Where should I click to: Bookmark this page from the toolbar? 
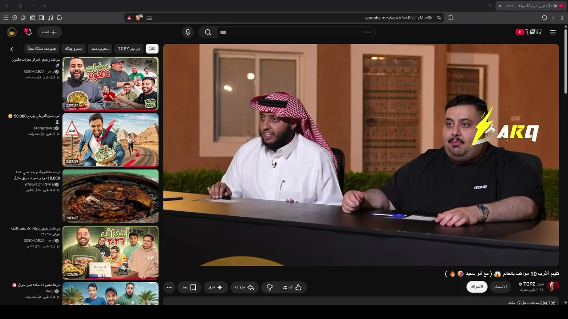click(450, 18)
